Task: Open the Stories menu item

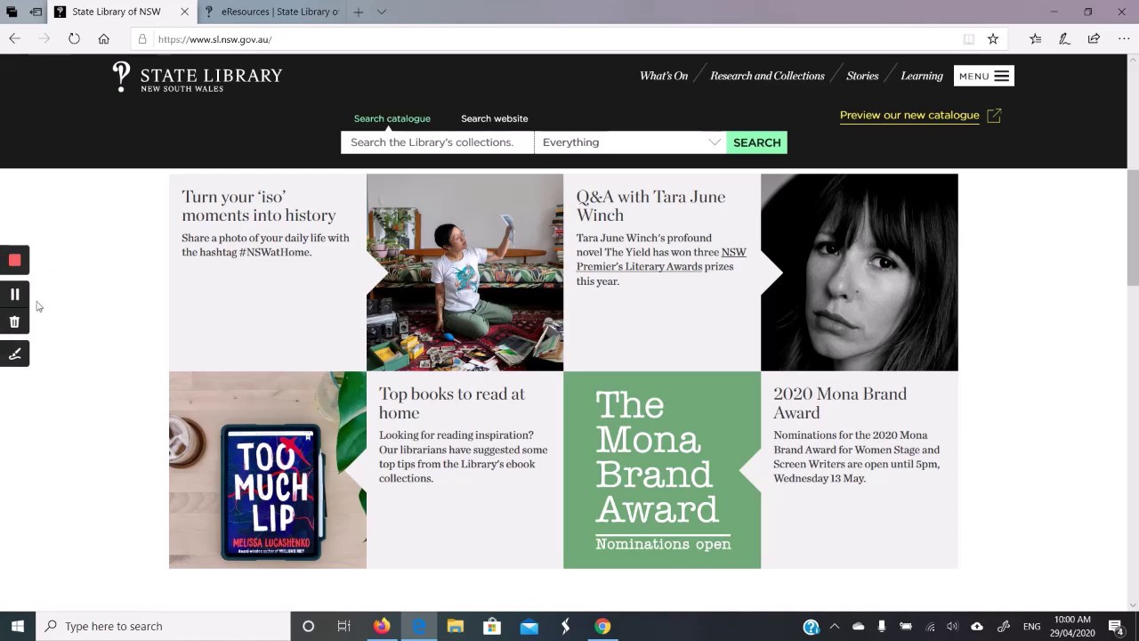Action: (x=862, y=76)
